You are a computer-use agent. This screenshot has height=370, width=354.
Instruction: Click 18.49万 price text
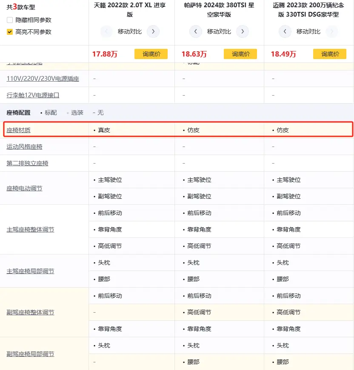[283, 54]
